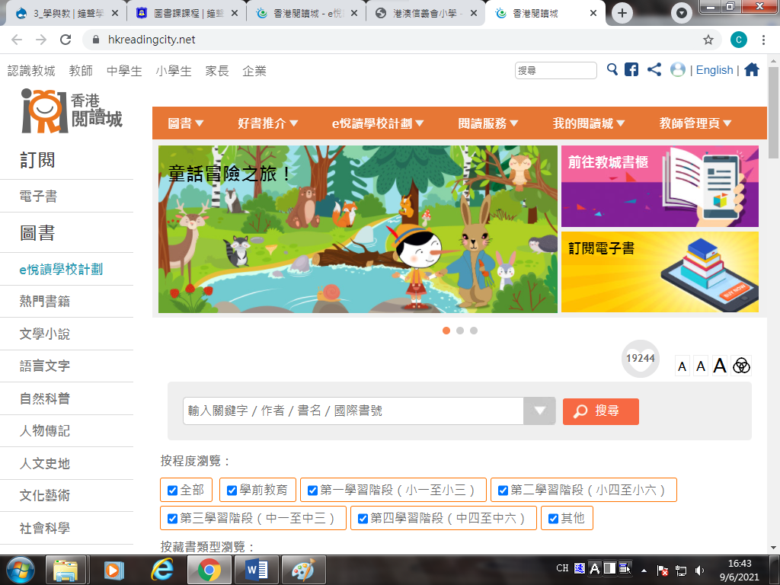Open 熱門書籍 in the left sidebar
The height and width of the screenshot is (585, 780).
pos(45,302)
